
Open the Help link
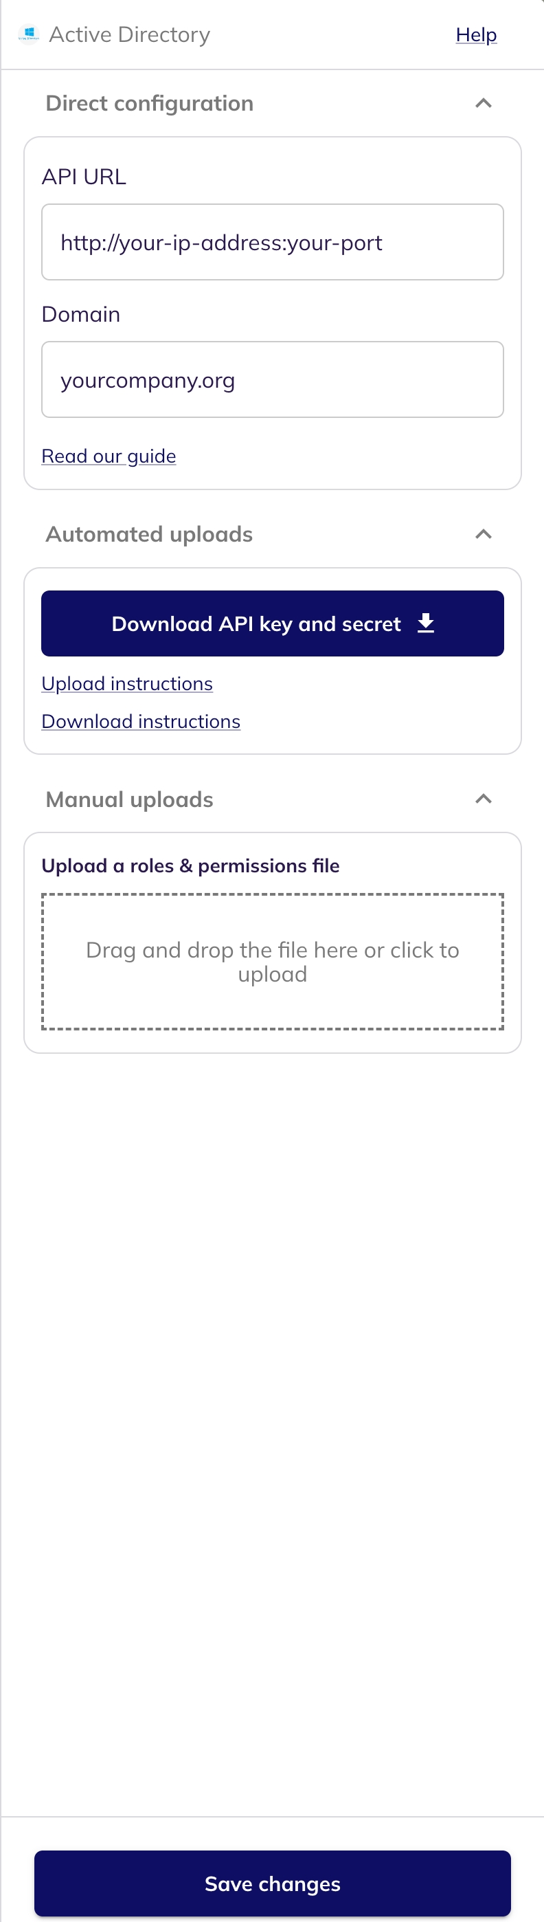point(475,34)
